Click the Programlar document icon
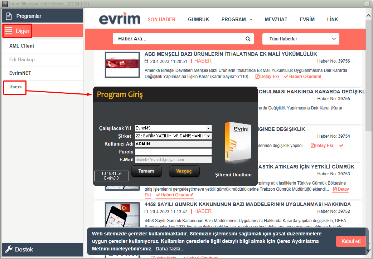 pos(9,16)
